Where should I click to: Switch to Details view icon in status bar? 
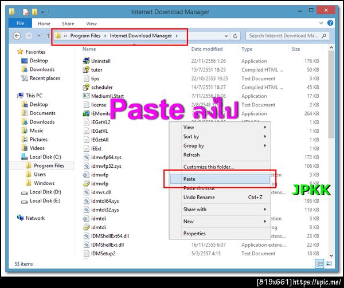(319, 264)
